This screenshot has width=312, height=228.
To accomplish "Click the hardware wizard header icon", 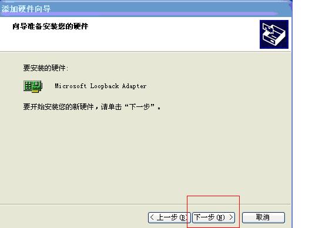I will point(274,34).
